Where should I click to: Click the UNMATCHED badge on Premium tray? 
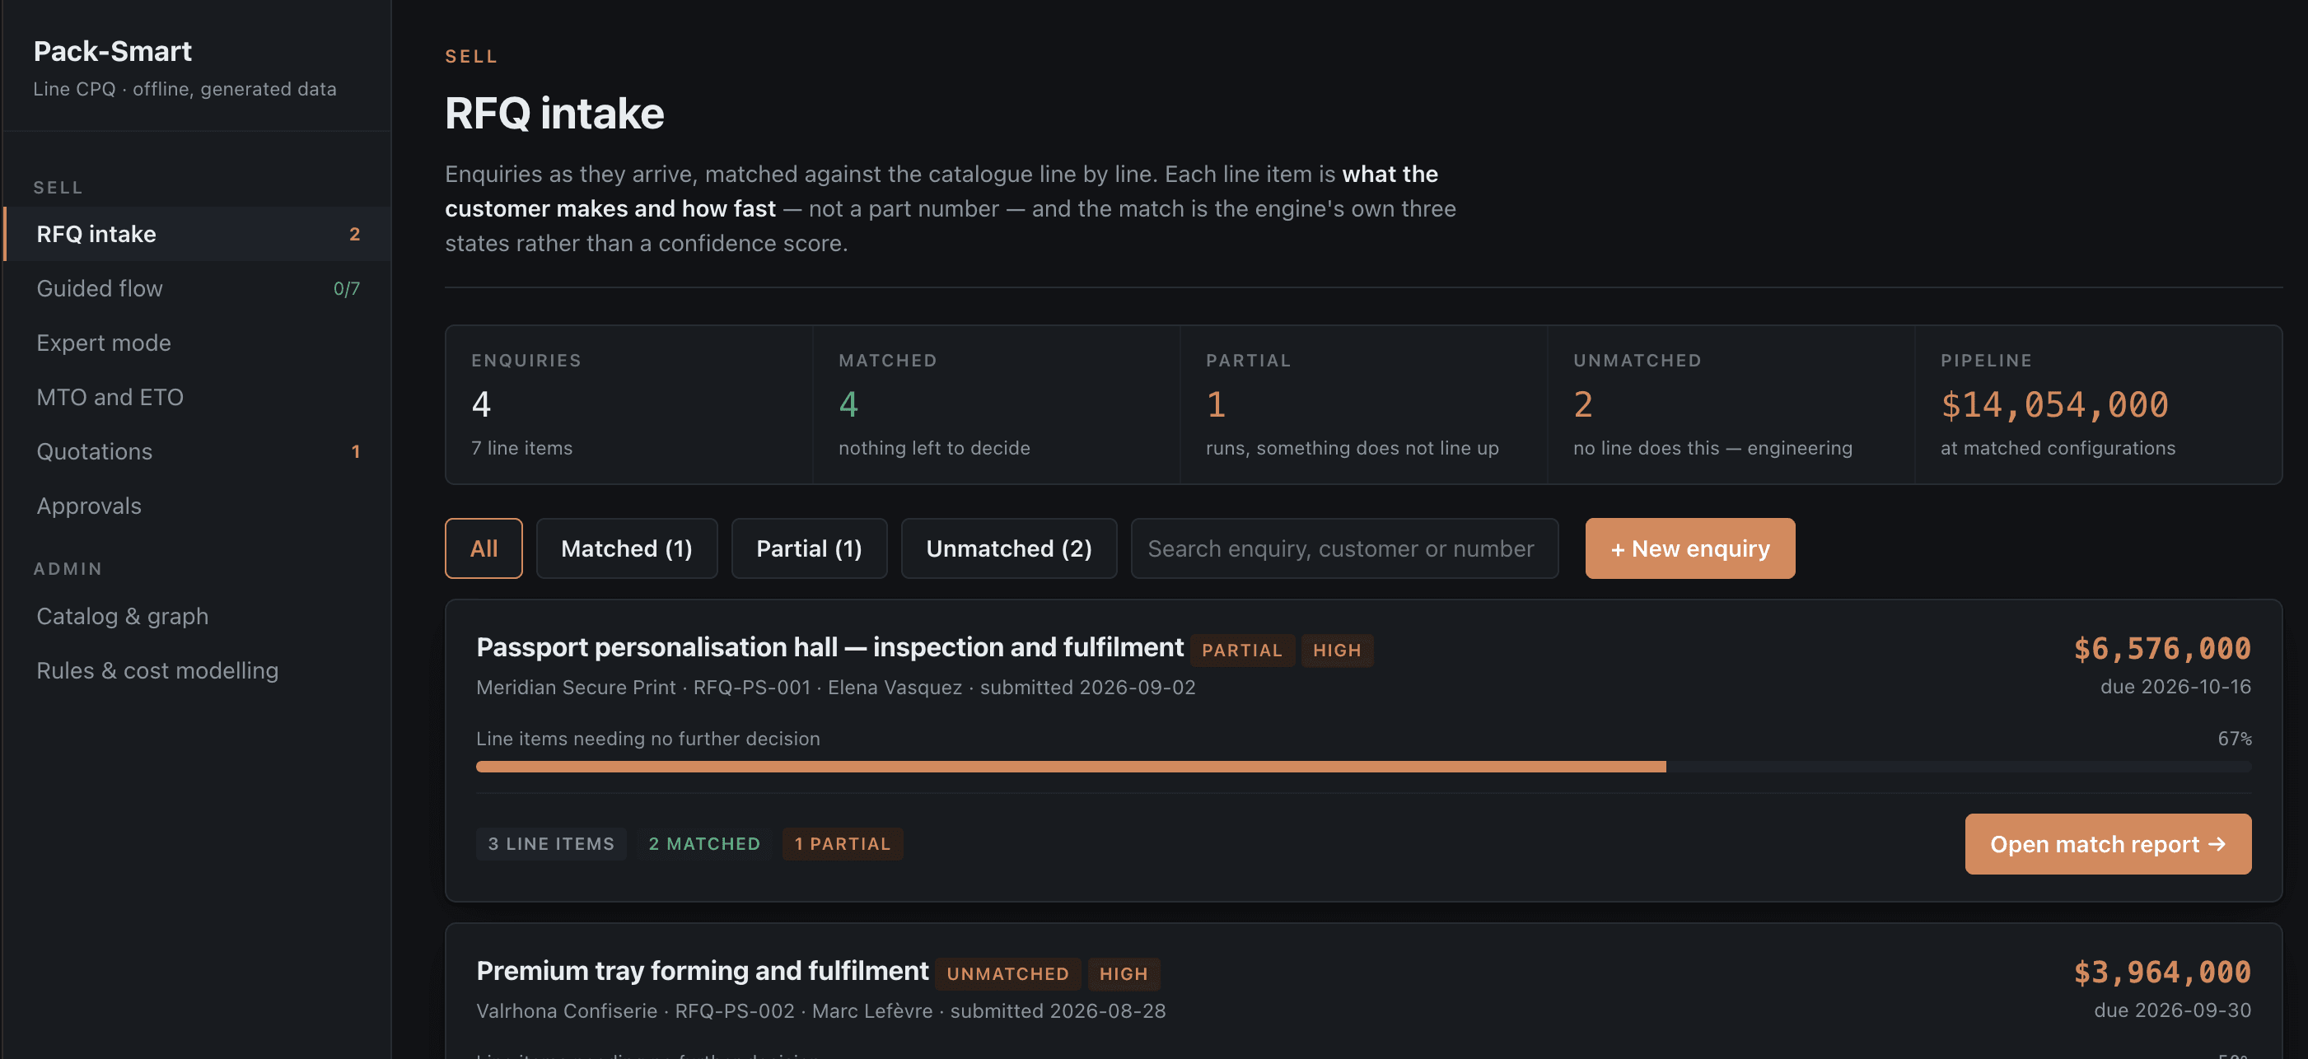coord(1007,974)
